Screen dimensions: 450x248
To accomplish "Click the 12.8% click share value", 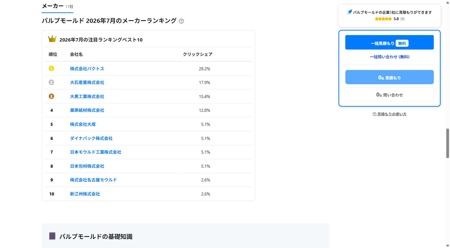I will click(205, 110).
